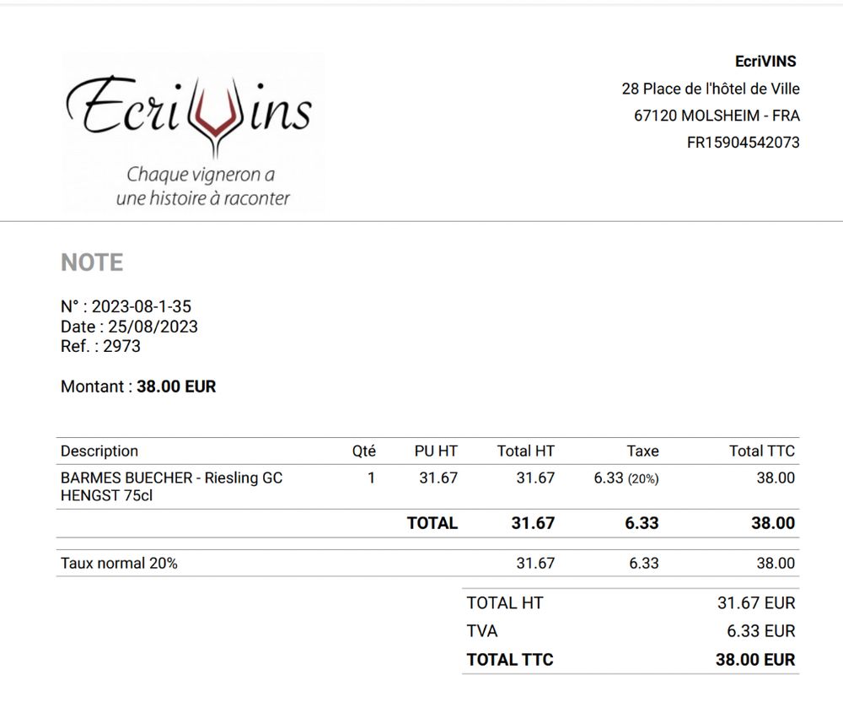Click the 'Taux normal 20%' row label
The height and width of the screenshot is (702, 843).
(119, 563)
